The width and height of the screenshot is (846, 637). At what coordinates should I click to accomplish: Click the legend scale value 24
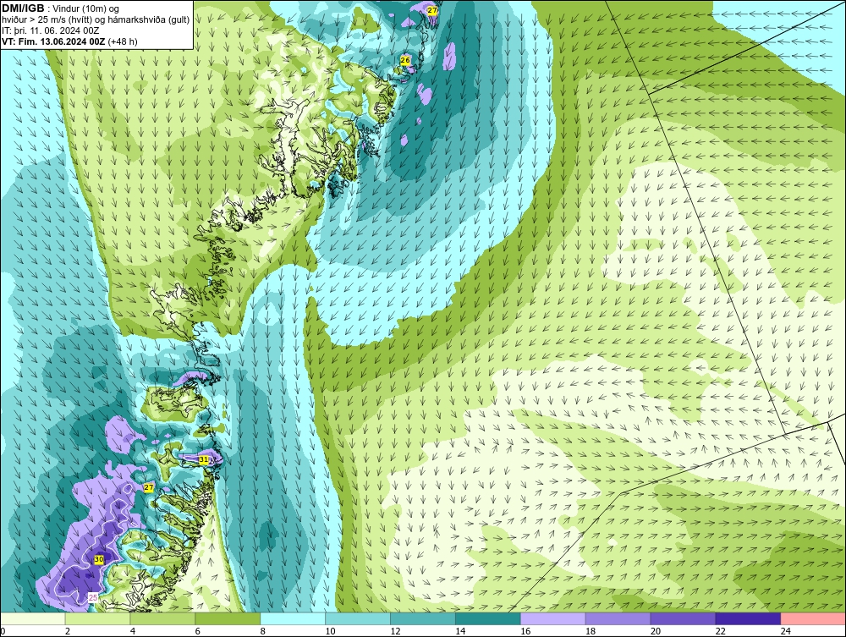tap(786, 631)
